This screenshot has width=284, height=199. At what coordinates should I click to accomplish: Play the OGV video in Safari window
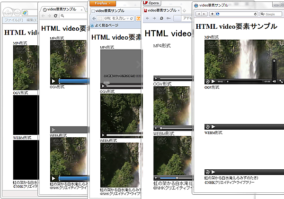tap(213, 127)
